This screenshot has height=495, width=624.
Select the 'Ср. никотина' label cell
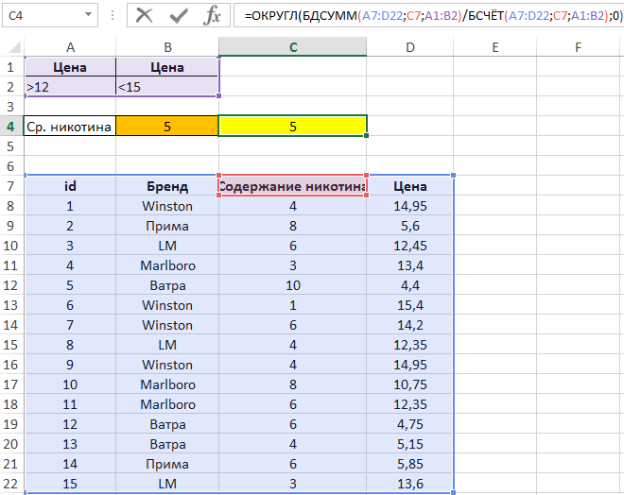[x=71, y=127]
